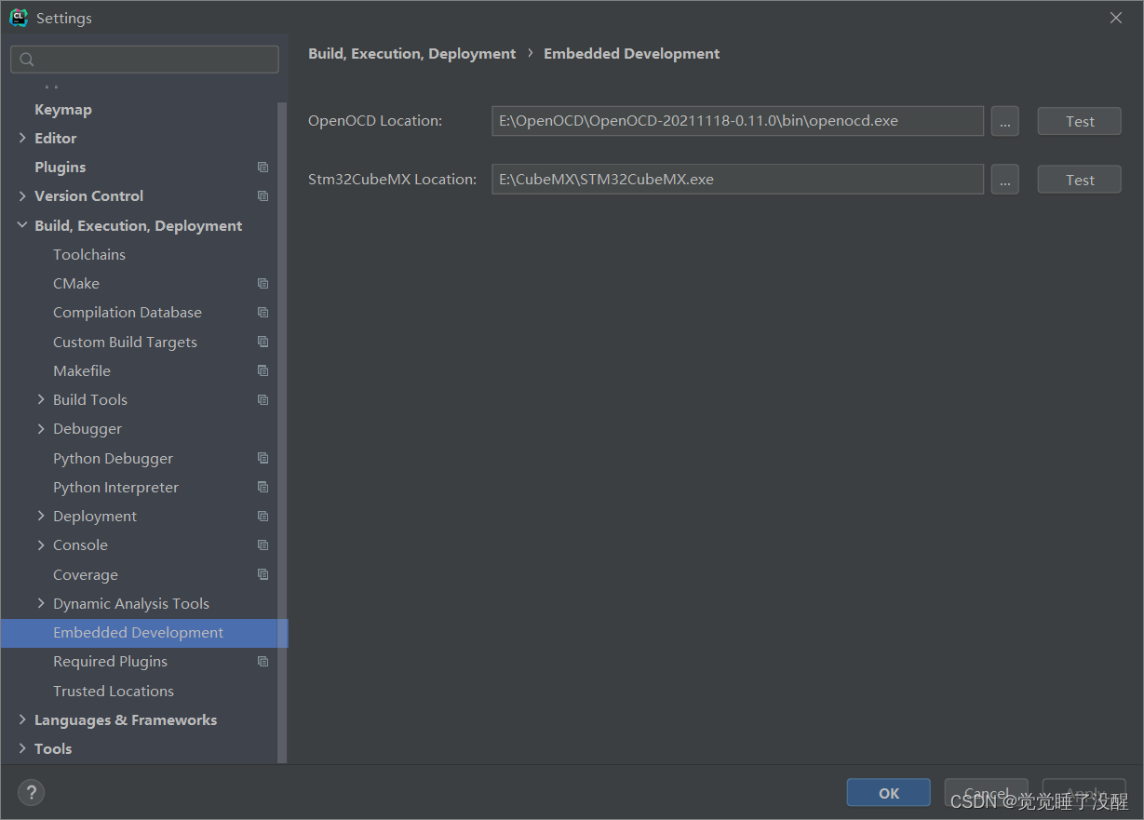Test the OpenOCD location path
The width and height of the screenshot is (1144, 820).
(x=1079, y=121)
